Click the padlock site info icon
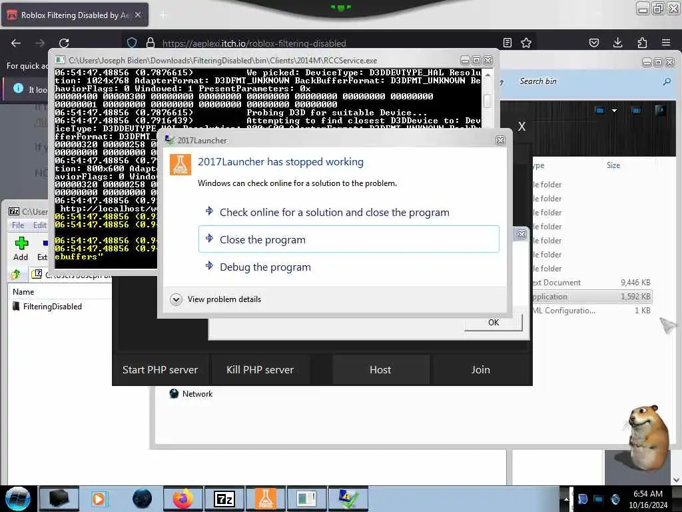This screenshot has height=512, width=682. click(x=151, y=43)
